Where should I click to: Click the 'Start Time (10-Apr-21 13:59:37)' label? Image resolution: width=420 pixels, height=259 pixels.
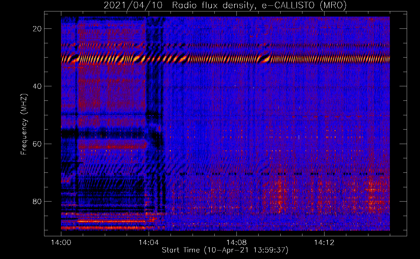tap(225, 250)
